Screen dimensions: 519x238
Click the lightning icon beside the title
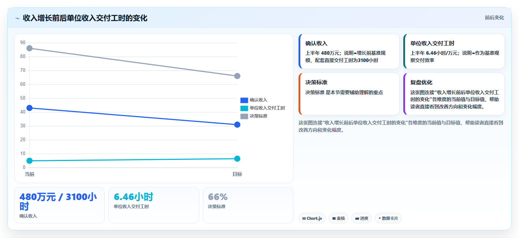(17, 18)
